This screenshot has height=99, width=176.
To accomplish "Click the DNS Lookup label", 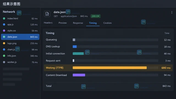I will (53, 46).
